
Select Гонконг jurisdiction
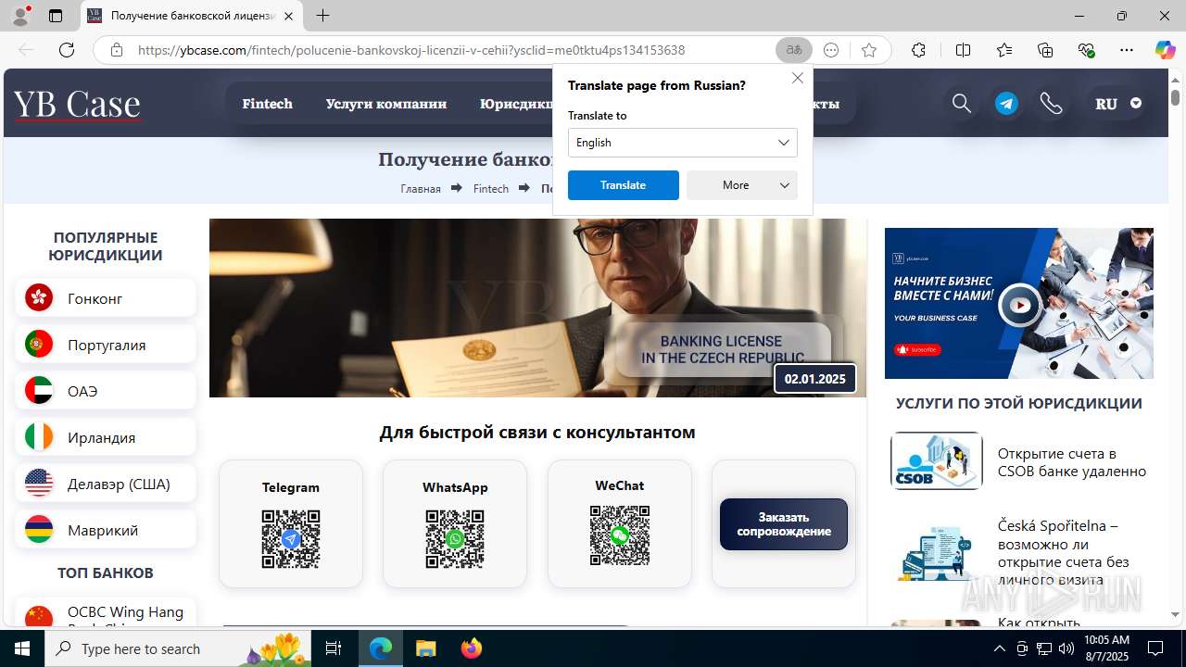coord(106,297)
